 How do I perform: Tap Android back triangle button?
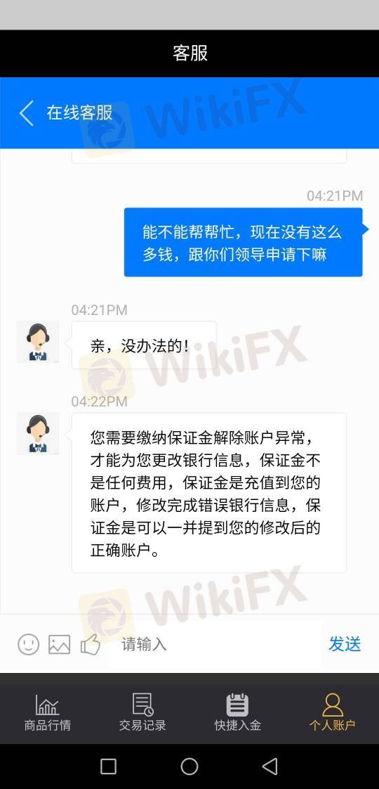pyautogui.click(x=270, y=766)
